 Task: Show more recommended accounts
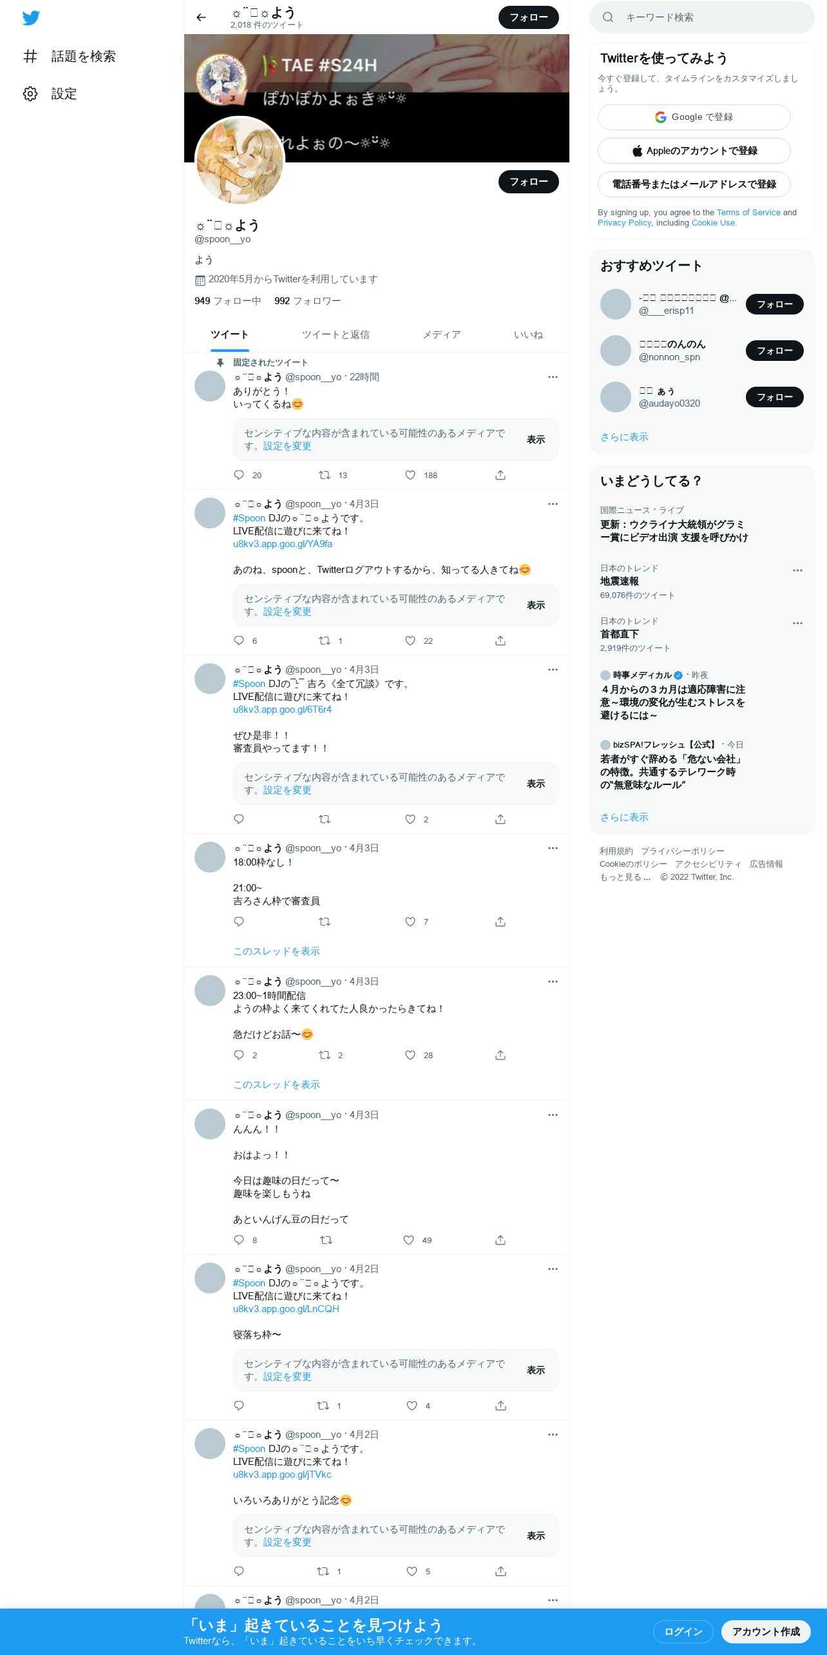coord(624,437)
